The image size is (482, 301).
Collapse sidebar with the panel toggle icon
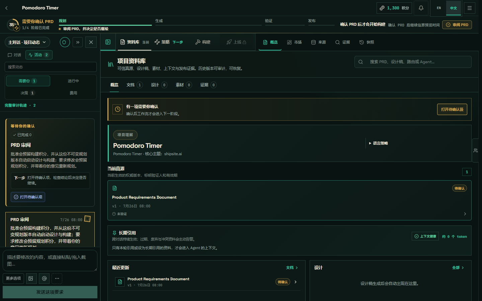(108, 42)
